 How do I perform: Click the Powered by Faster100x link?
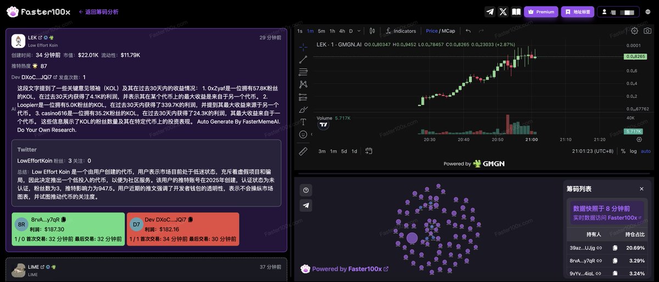click(344, 269)
